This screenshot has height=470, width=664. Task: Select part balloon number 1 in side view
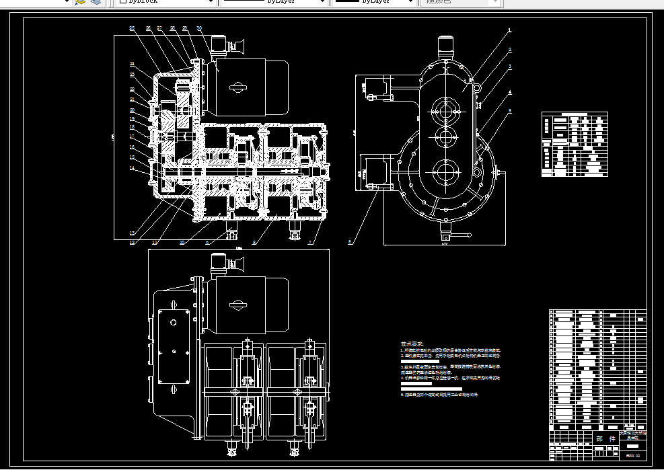[x=510, y=30]
